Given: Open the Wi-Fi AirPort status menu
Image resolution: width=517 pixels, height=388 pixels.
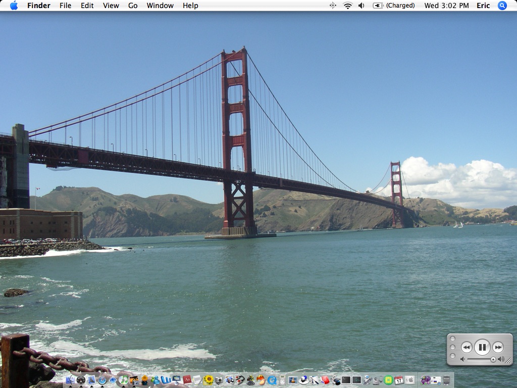Looking at the screenshot, I should point(347,5).
